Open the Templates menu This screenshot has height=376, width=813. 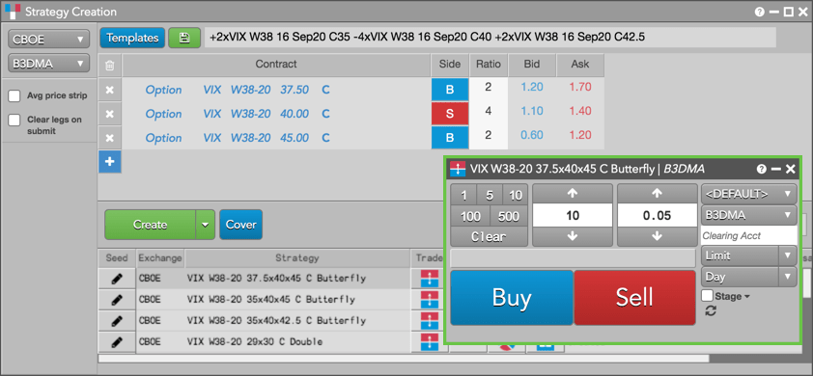(132, 38)
